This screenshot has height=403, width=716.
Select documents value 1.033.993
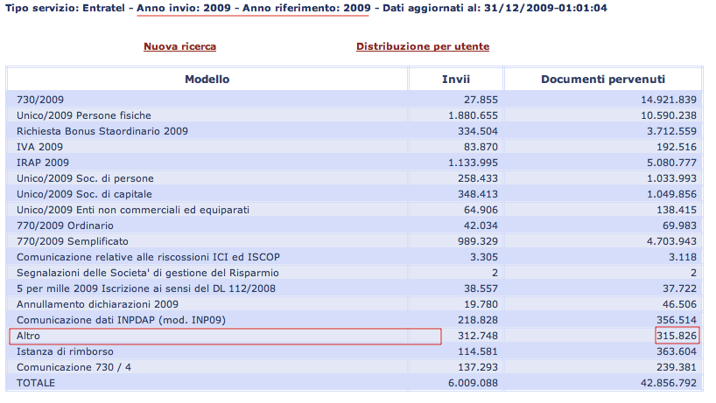[x=671, y=178]
